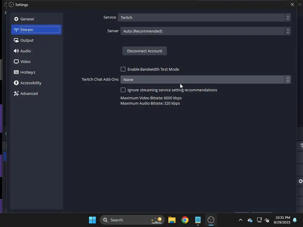
Task: Open the Advanced settings section
Action: (x=36, y=93)
